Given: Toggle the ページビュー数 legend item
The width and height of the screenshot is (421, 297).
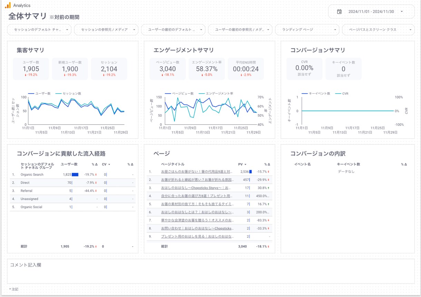Looking at the screenshot, I should (179, 94).
